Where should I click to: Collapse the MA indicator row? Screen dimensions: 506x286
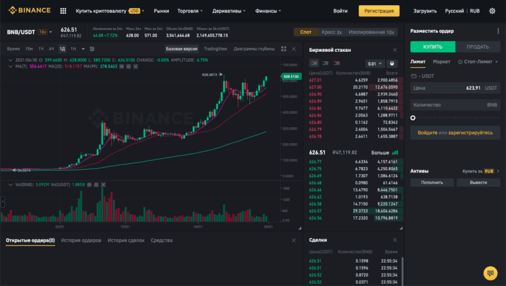10,66
